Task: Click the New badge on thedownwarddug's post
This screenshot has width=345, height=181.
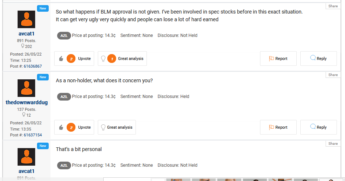Action: click(x=43, y=77)
